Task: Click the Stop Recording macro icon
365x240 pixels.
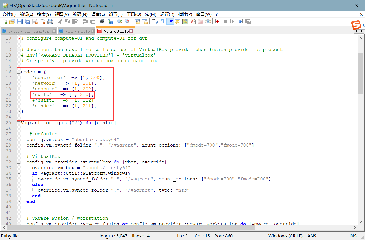Action: coord(225,21)
